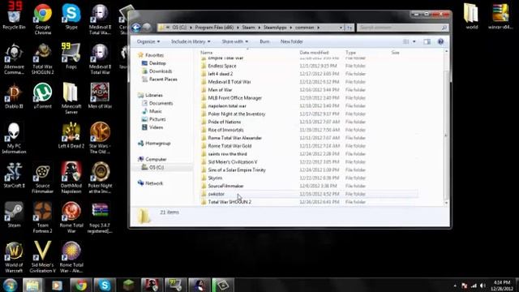The height and width of the screenshot is (292, 519).
Task: Launch Sid Meier's Civilization V desktop shortcut
Action: [43, 257]
